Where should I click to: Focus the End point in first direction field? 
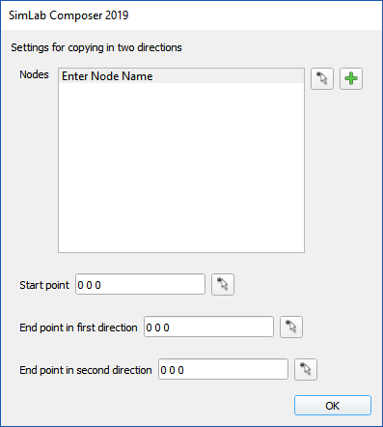tap(208, 327)
